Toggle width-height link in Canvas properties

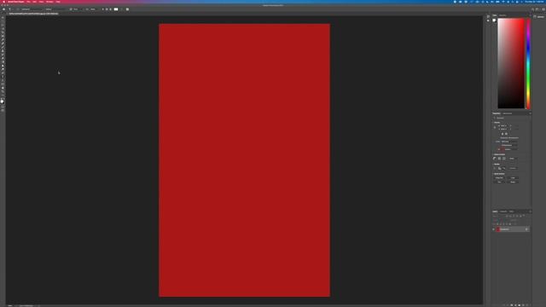[495, 127]
